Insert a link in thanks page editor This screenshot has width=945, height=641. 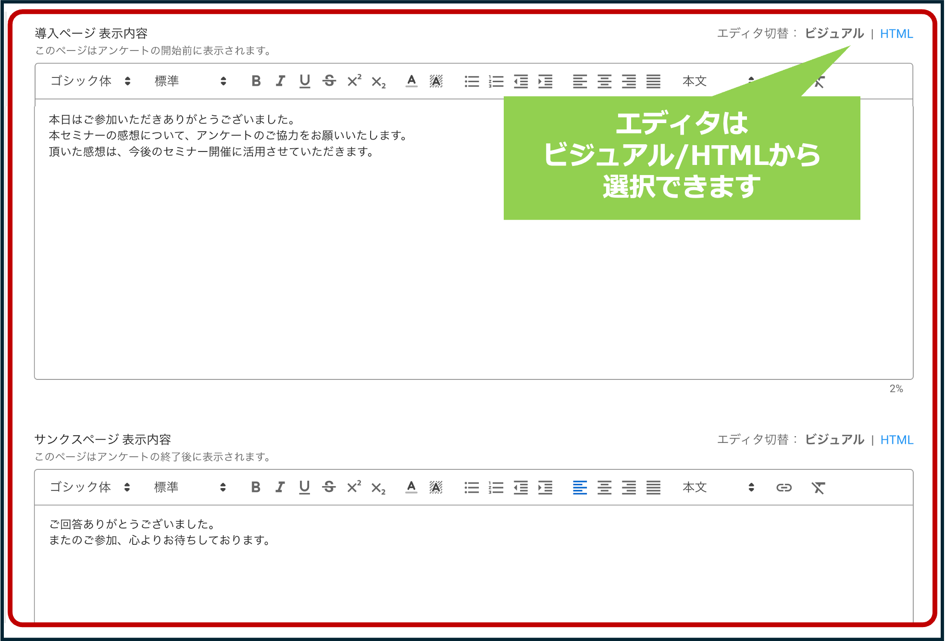[x=784, y=488]
